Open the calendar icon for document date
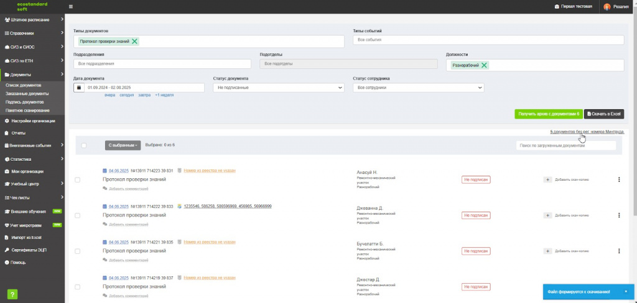Image resolution: width=637 pixels, height=303 pixels. [x=79, y=88]
